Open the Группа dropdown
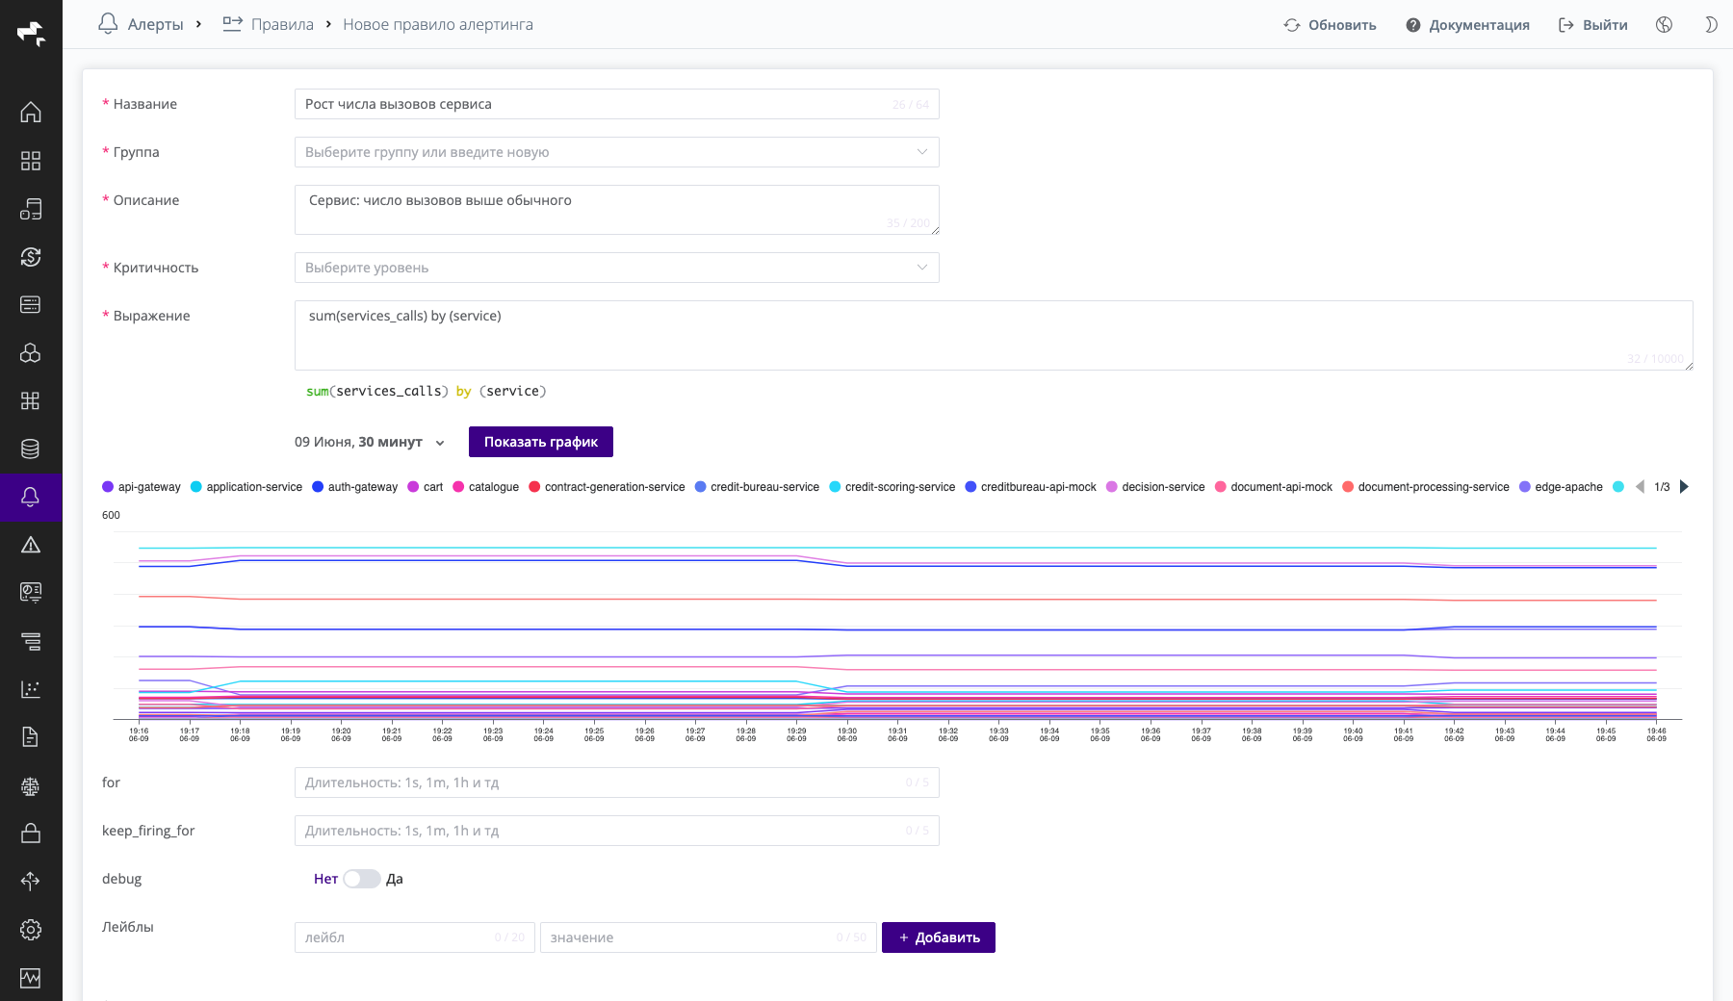 point(616,152)
